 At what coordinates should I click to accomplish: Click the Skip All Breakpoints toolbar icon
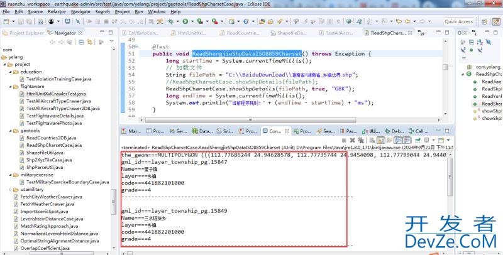[x=78, y=21]
